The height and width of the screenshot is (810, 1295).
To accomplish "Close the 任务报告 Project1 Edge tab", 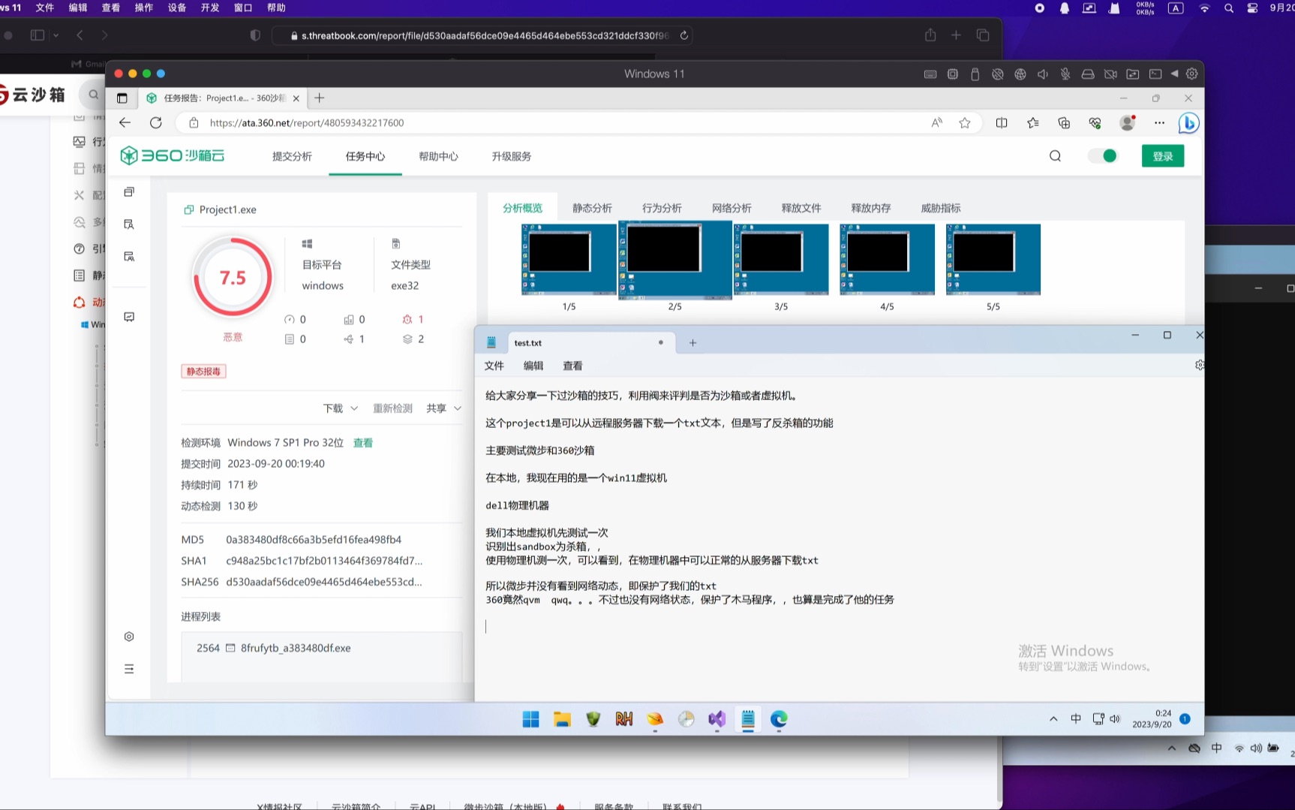I will (x=296, y=98).
